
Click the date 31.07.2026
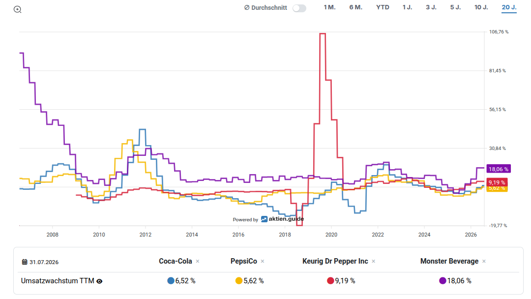44,262
